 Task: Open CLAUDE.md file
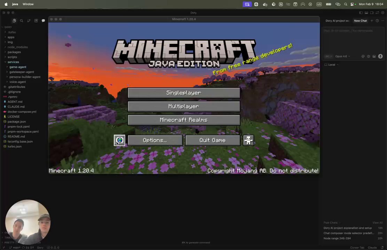pyautogui.click(x=16, y=107)
